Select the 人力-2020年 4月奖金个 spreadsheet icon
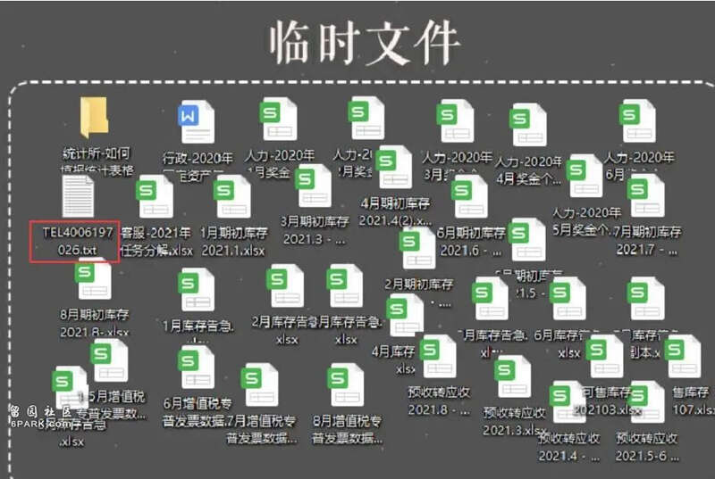The image size is (715, 479). [528, 125]
